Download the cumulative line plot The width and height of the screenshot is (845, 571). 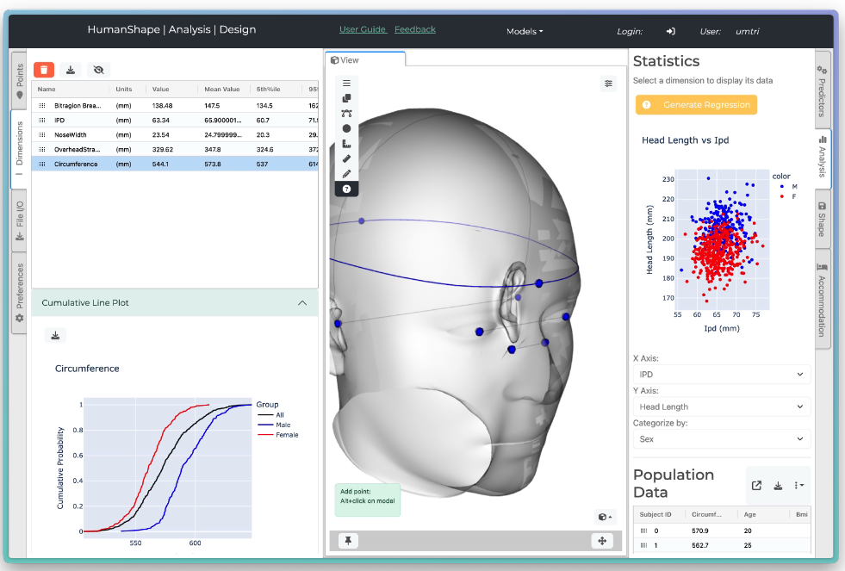(x=55, y=336)
